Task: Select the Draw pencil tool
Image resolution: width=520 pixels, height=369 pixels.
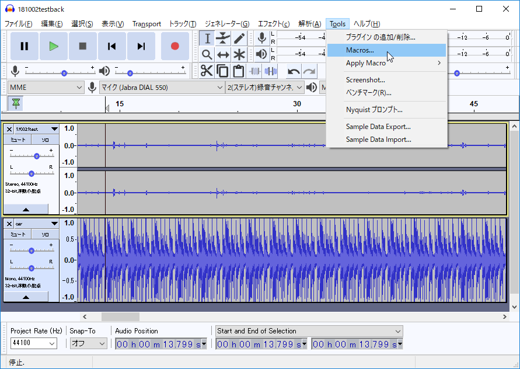Action: tap(239, 39)
